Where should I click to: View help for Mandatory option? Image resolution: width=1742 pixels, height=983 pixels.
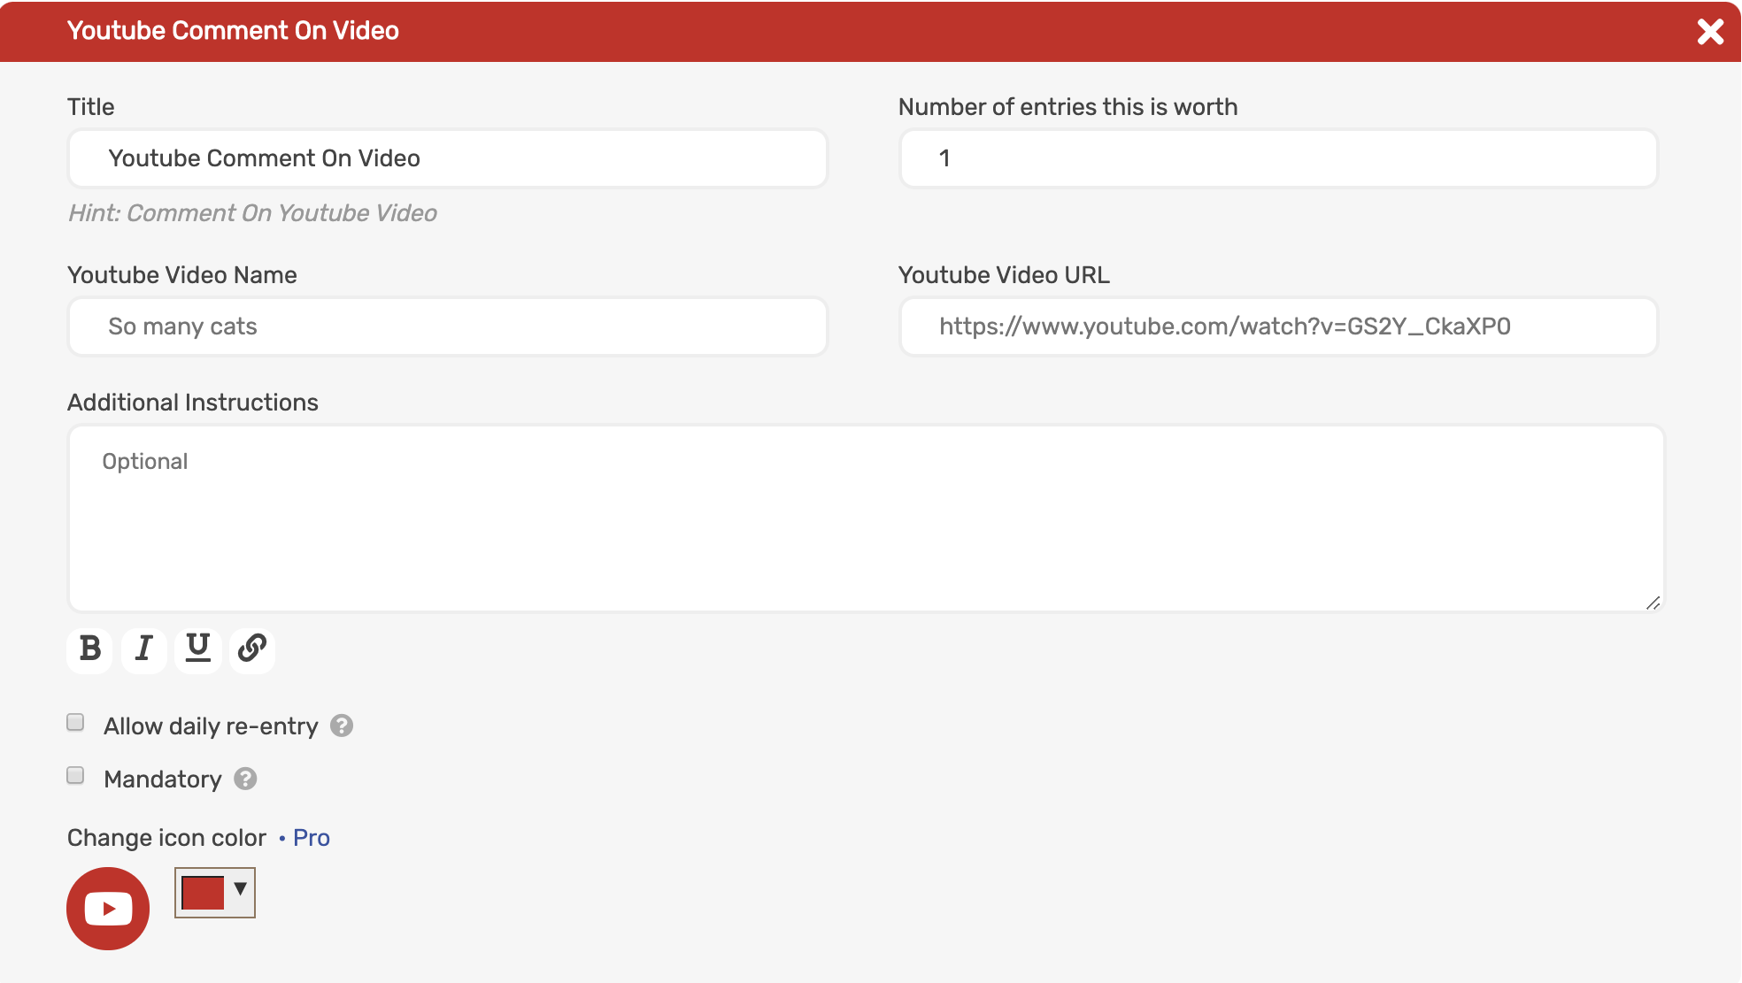[x=245, y=779]
